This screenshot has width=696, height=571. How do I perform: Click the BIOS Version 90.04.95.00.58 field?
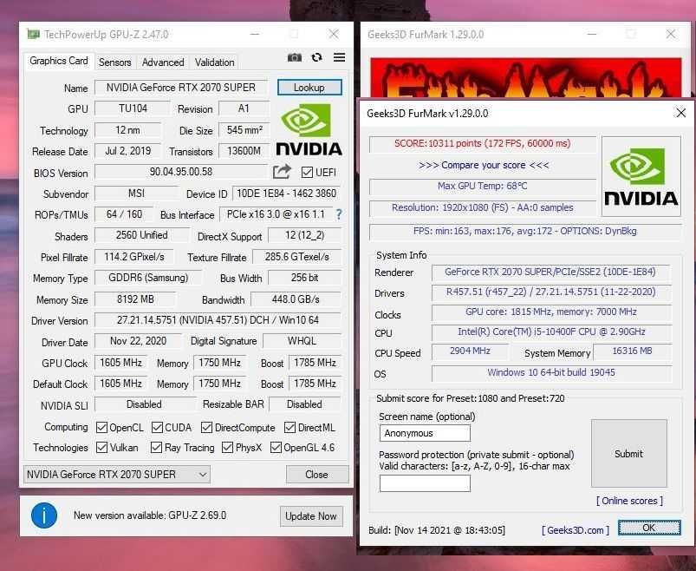[181, 172]
